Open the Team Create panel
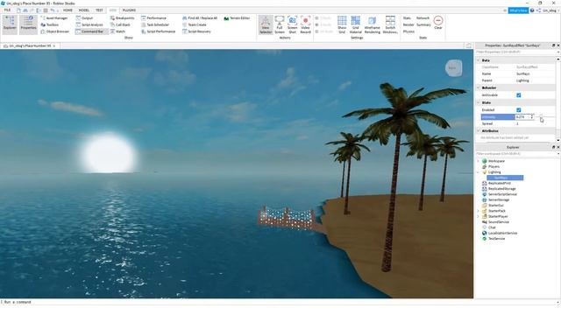 pos(195,24)
